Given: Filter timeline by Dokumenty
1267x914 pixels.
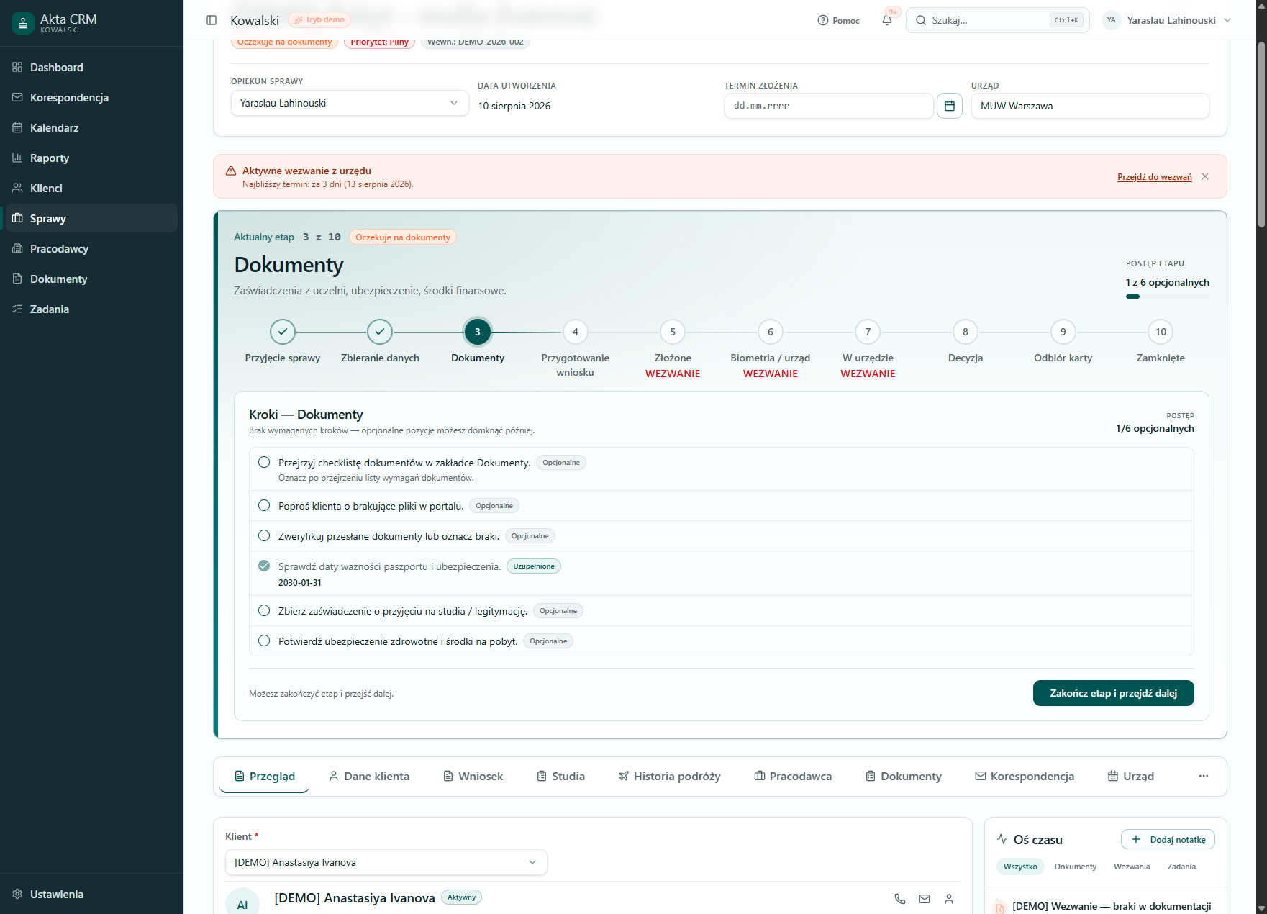Looking at the screenshot, I should click(x=1076, y=867).
